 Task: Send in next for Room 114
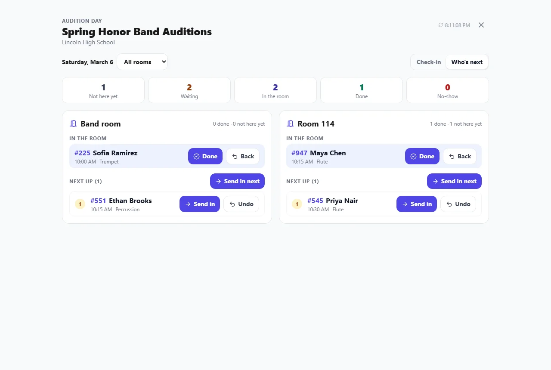pyautogui.click(x=454, y=181)
